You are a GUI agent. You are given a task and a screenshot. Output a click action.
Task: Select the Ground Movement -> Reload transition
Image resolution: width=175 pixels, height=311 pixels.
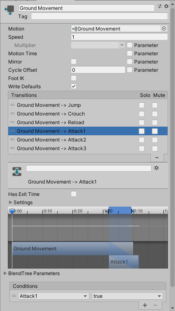tap(88, 123)
